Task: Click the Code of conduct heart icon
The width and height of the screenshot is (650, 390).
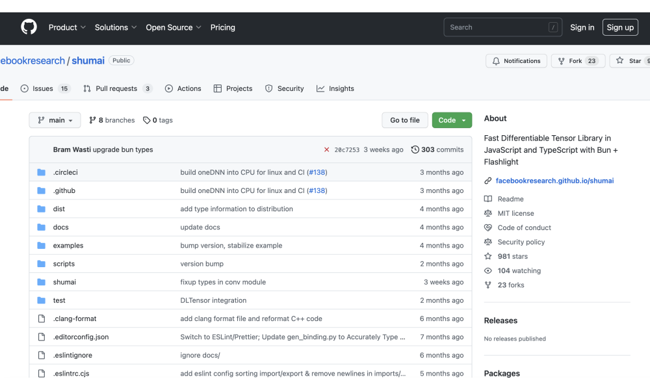Action: (x=488, y=227)
